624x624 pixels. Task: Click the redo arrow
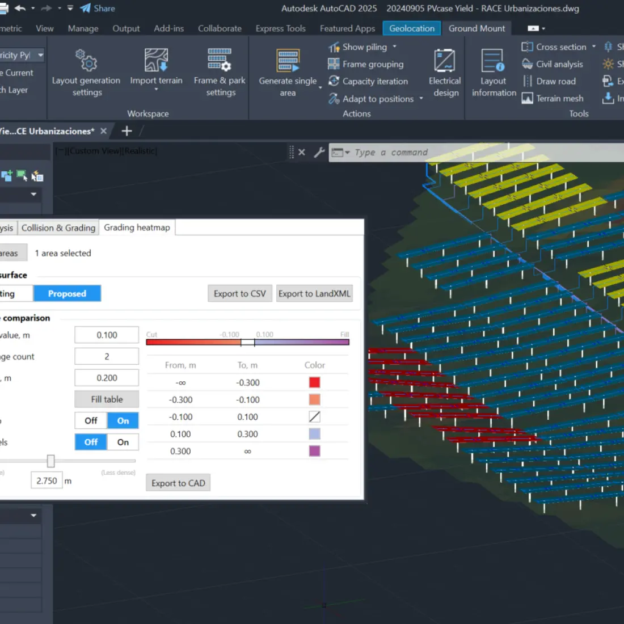coord(47,9)
